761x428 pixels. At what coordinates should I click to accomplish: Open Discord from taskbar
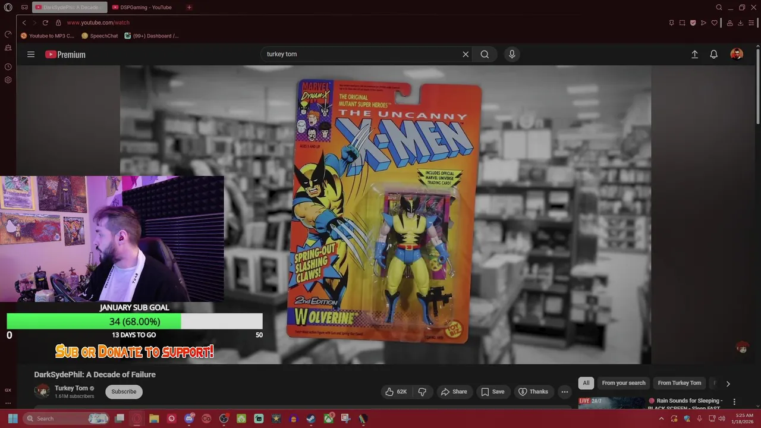(189, 418)
